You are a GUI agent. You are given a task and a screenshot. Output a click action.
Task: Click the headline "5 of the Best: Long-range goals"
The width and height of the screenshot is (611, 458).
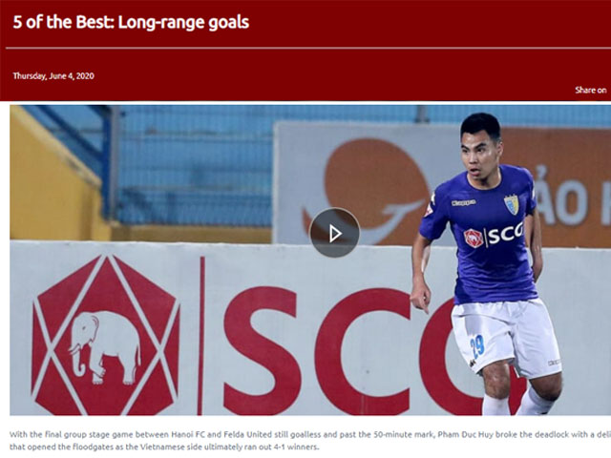131,22
